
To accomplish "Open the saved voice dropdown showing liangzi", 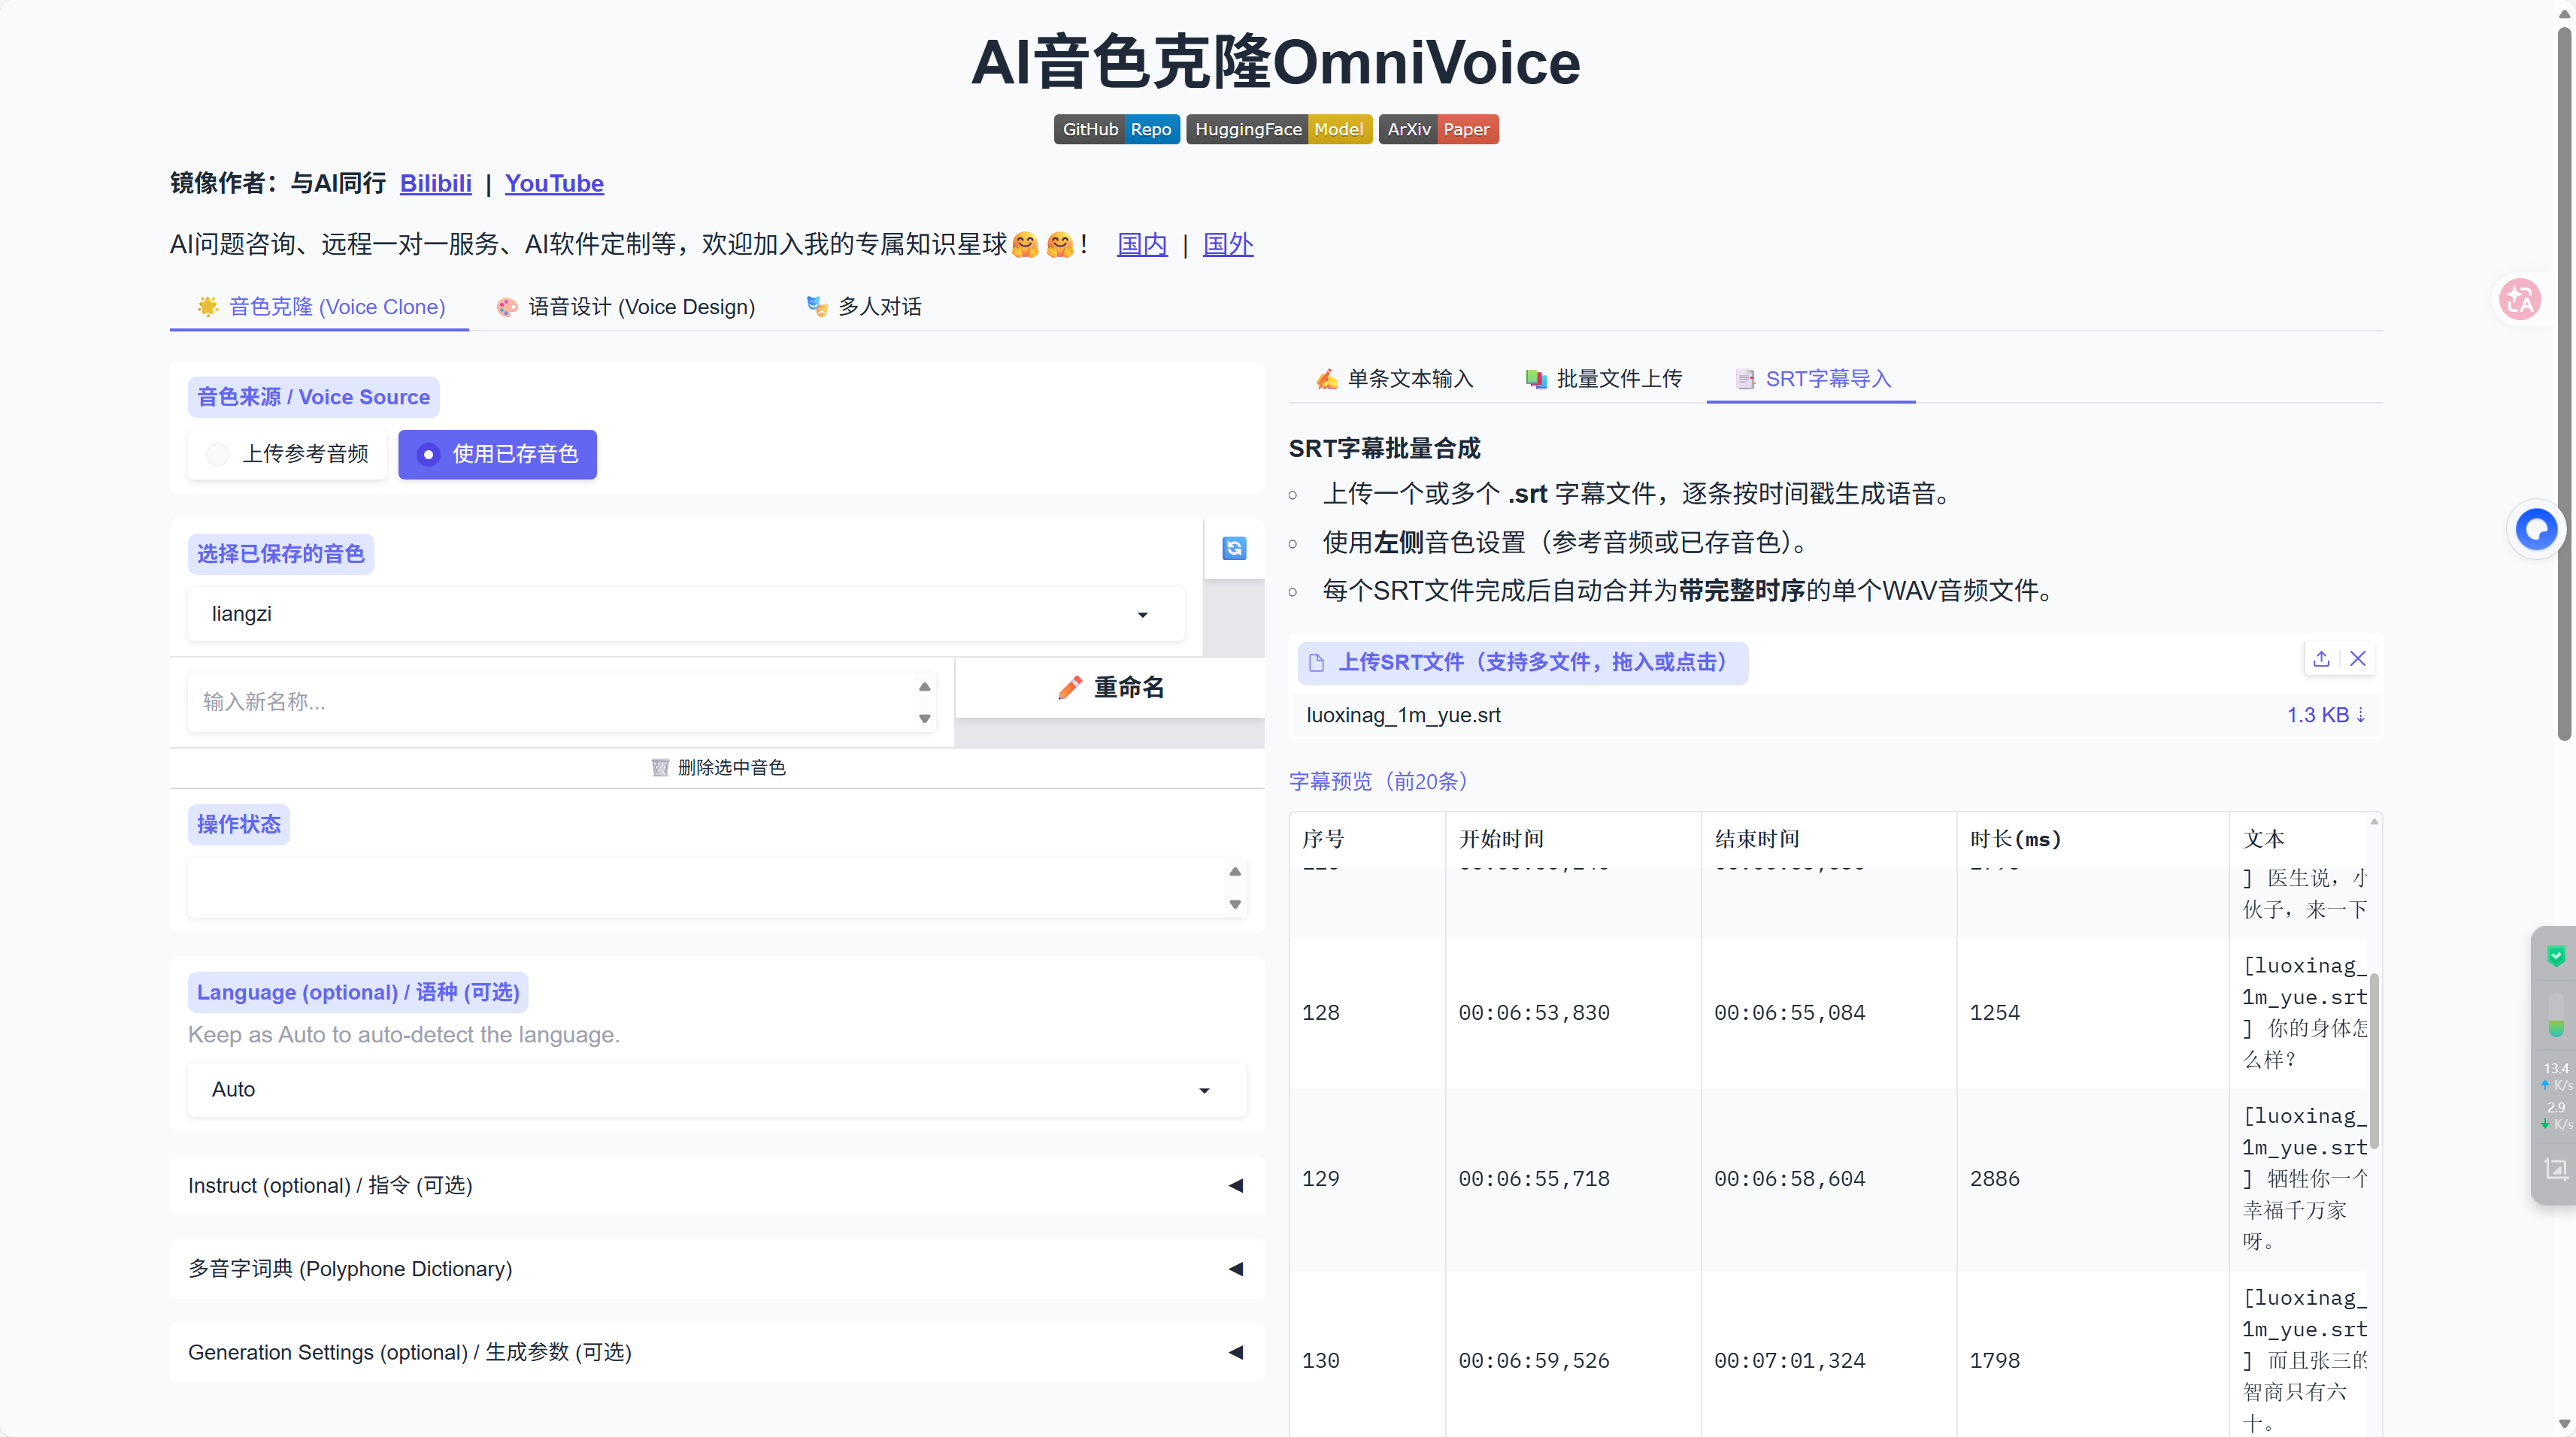I will point(686,613).
